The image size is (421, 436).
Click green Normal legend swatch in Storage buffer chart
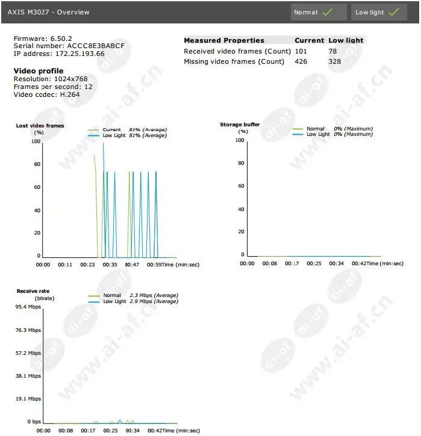click(x=298, y=129)
